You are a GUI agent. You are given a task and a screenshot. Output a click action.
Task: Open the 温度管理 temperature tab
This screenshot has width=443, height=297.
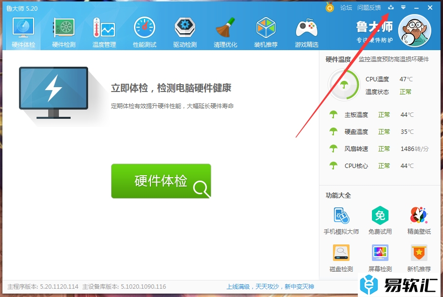pos(104,33)
